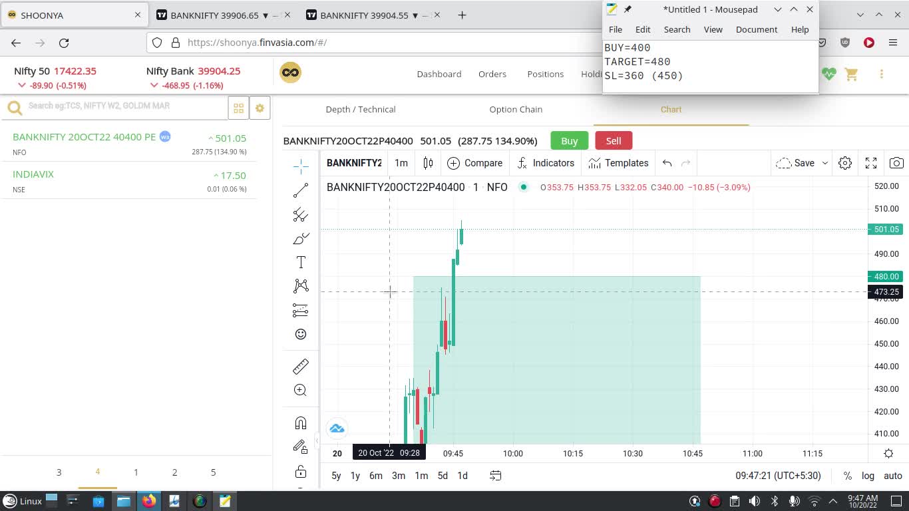The width and height of the screenshot is (909, 511).
Task: Select the zoom in tool
Action: pyautogui.click(x=301, y=391)
